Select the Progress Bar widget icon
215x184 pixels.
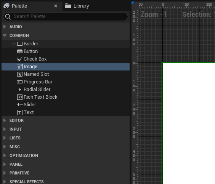pyautogui.click(x=20, y=82)
